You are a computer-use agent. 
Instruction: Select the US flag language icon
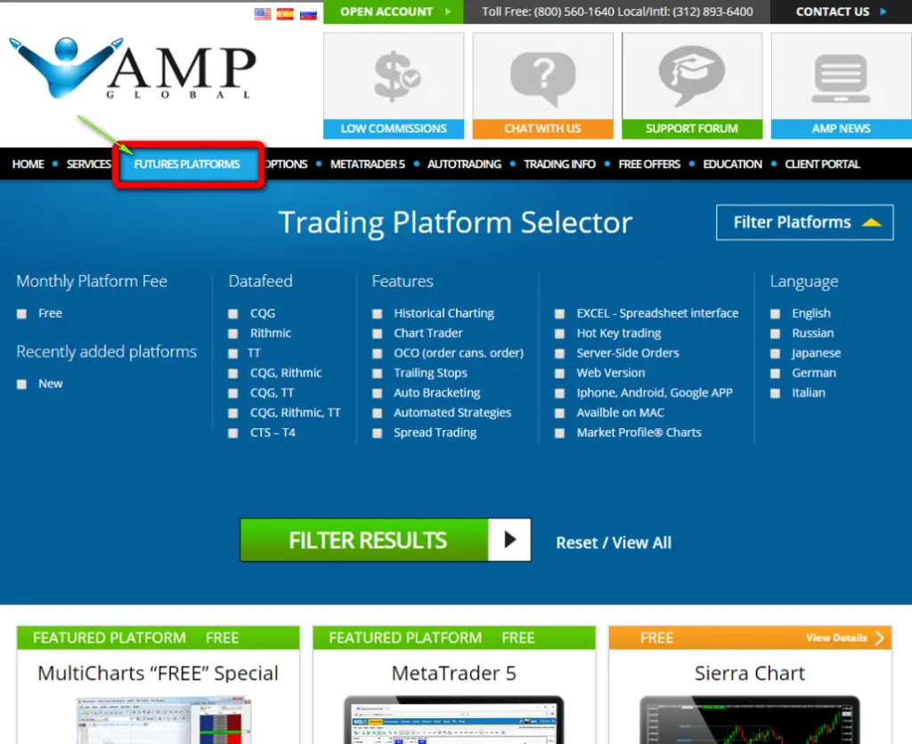point(262,13)
